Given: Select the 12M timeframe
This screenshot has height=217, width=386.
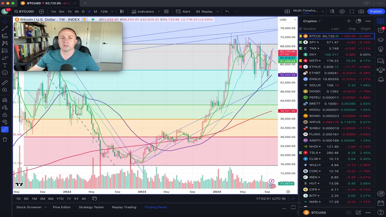Looking at the screenshot, I should [x=104, y=11].
